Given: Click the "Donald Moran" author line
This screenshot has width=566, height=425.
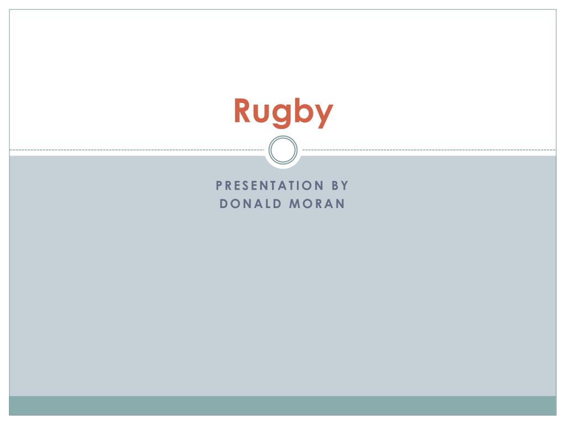Looking at the screenshot, I should pos(282,204).
